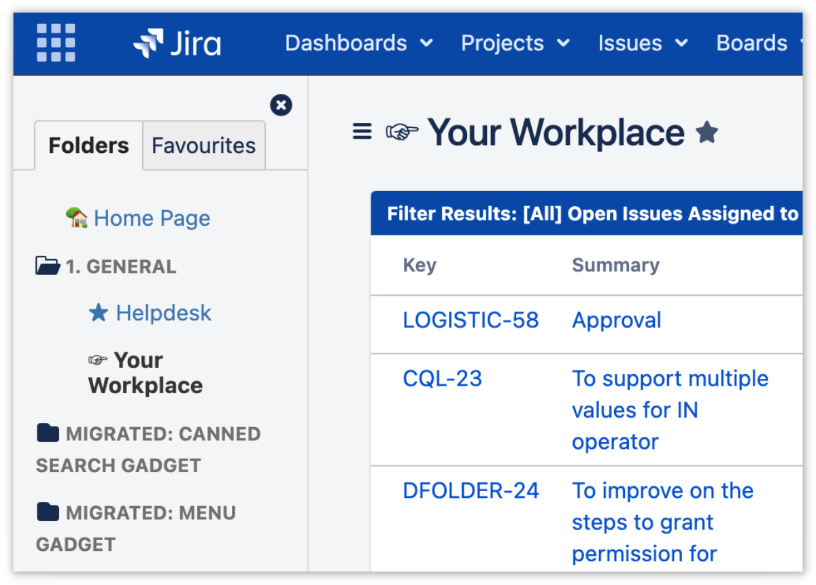This screenshot has height=585, width=816.
Task: Expand the Projects dropdown menu
Action: pos(515,43)
